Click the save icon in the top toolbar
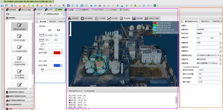The width and height of the screenshot is (223, 110). tap(2, 5)
